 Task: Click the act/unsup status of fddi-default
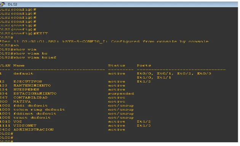[x=121, y=106]
